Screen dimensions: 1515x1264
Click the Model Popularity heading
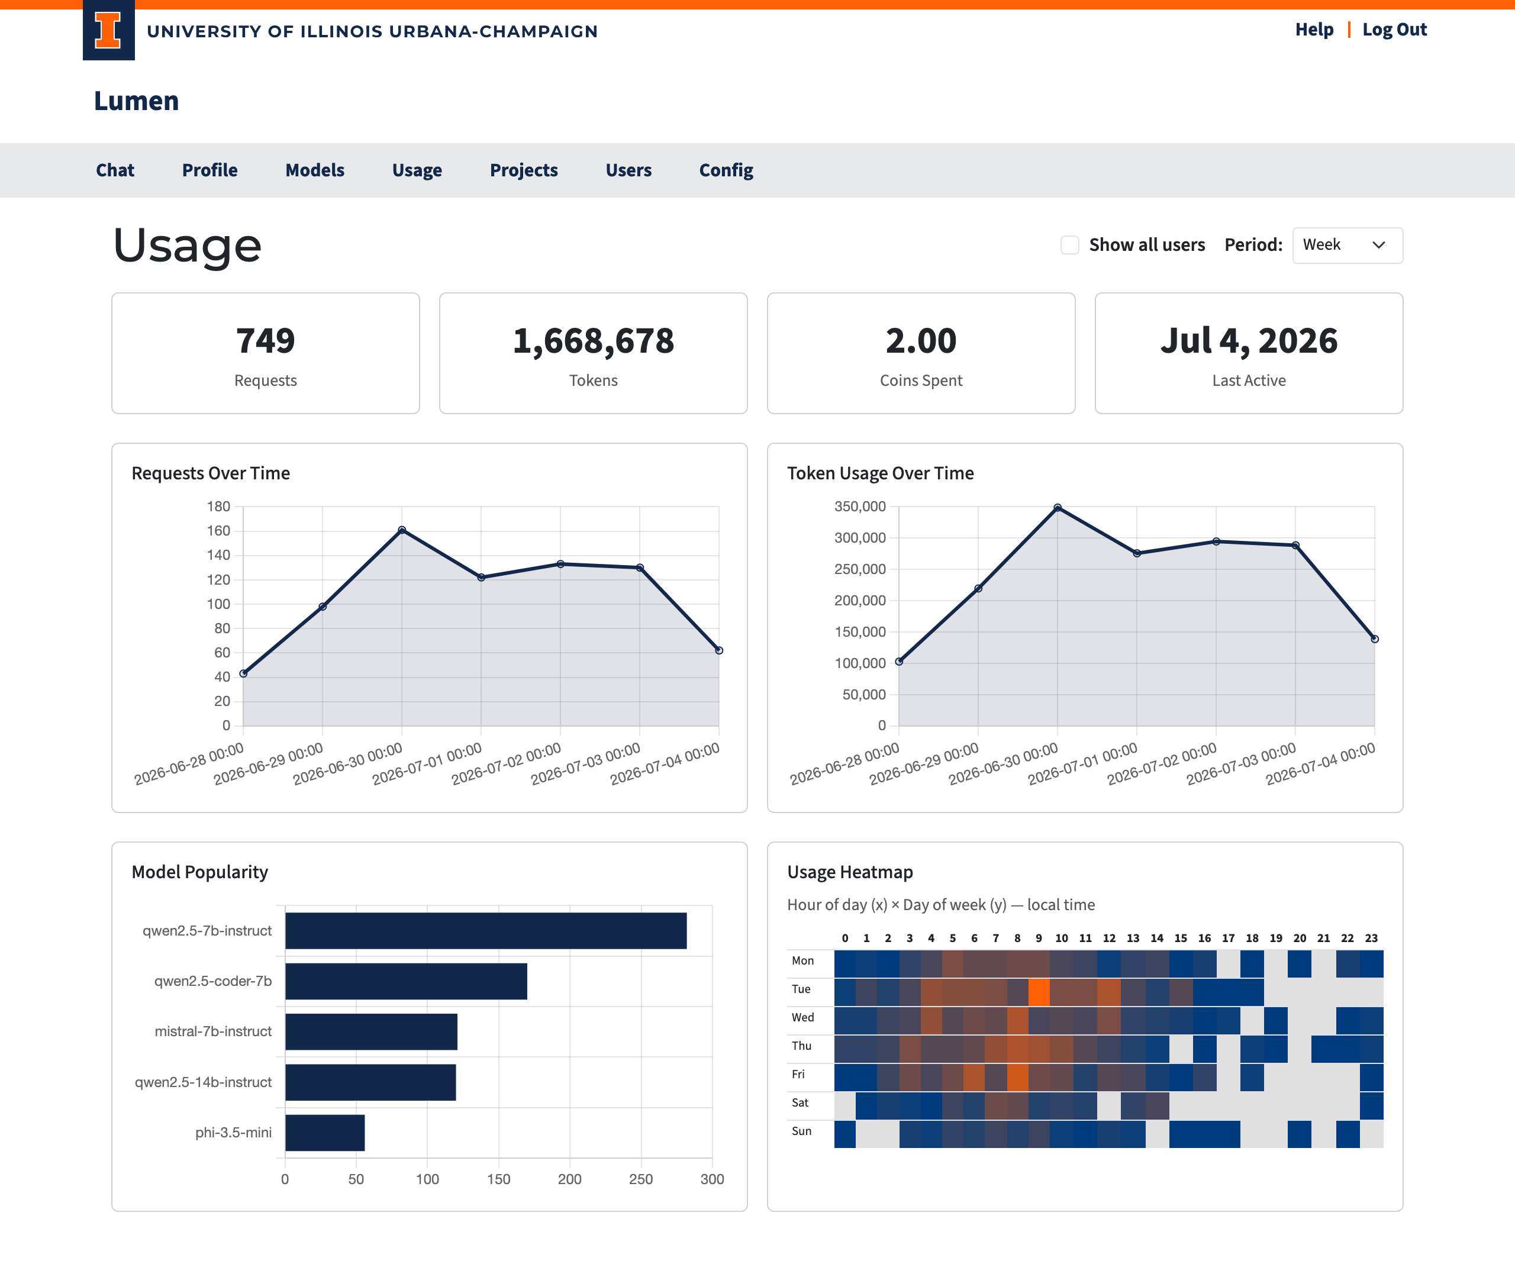pos(200,872)
